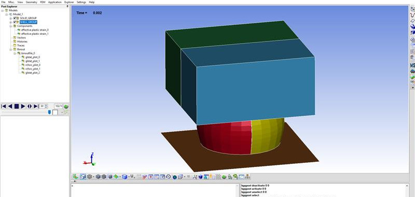Click the play forward animation button

tap(23, 106)
